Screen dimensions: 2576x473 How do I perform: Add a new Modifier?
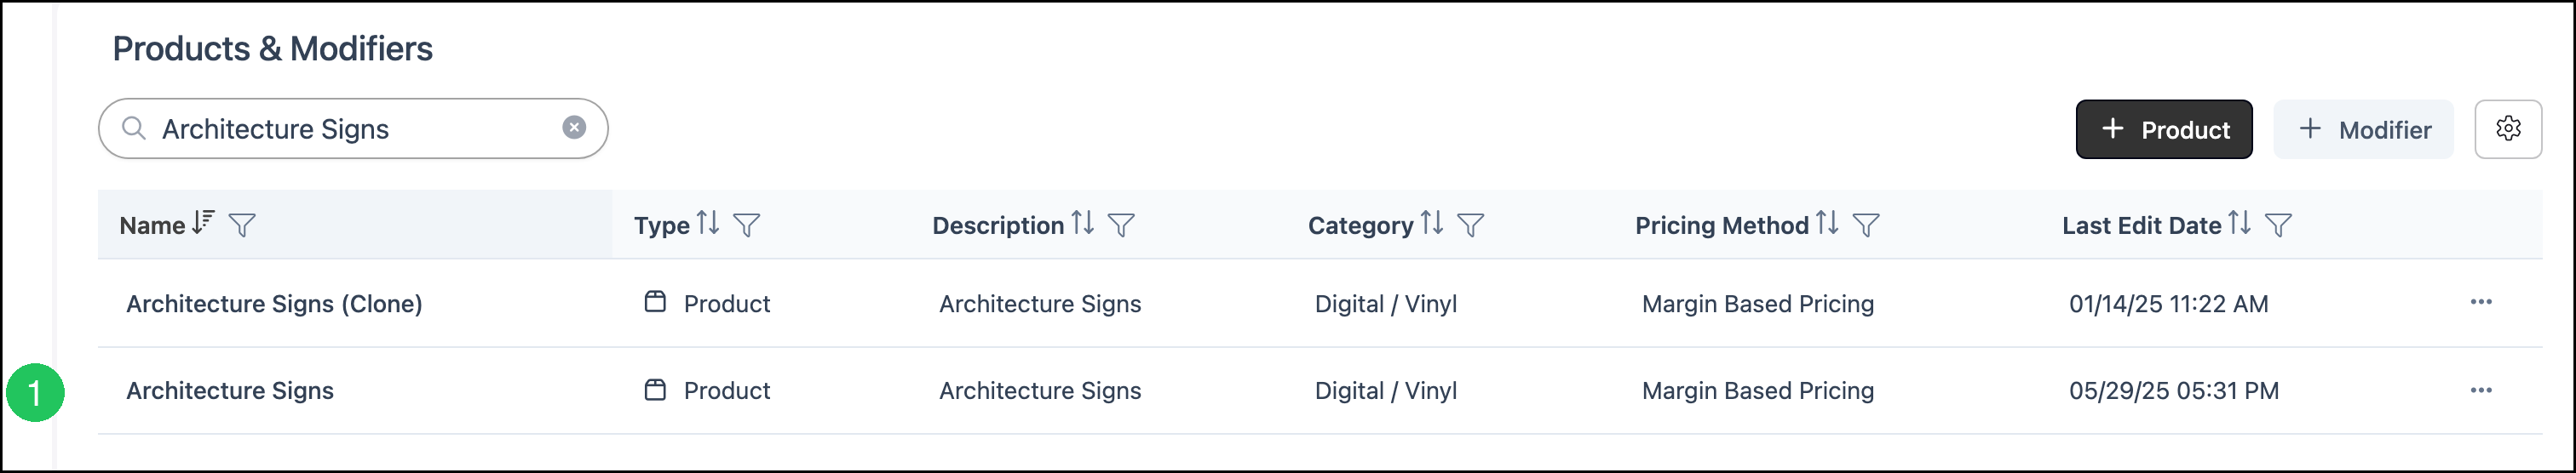click(2364, 128)
